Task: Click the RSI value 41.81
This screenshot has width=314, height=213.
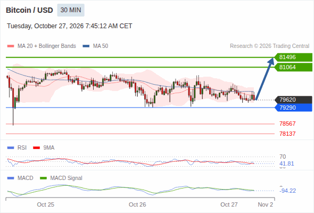Action: coord(287,163)
